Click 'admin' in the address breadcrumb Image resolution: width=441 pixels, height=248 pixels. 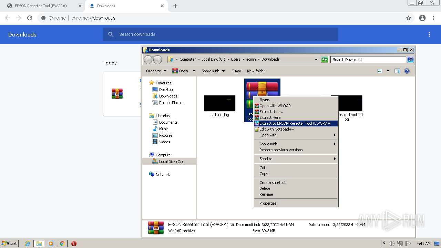[251, 59]
